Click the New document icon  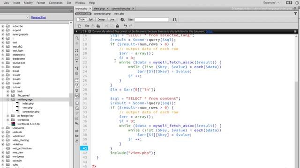pyautogui.click(x=79, y=26)
